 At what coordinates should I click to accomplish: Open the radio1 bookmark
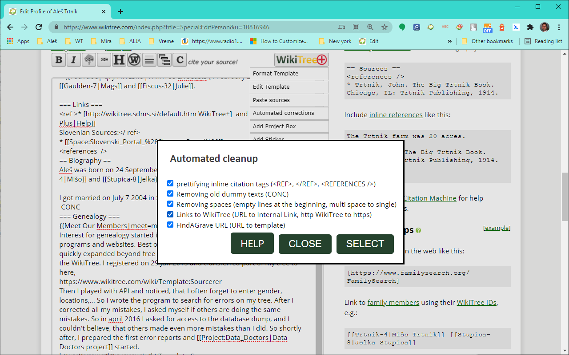(x=212, y=41)
